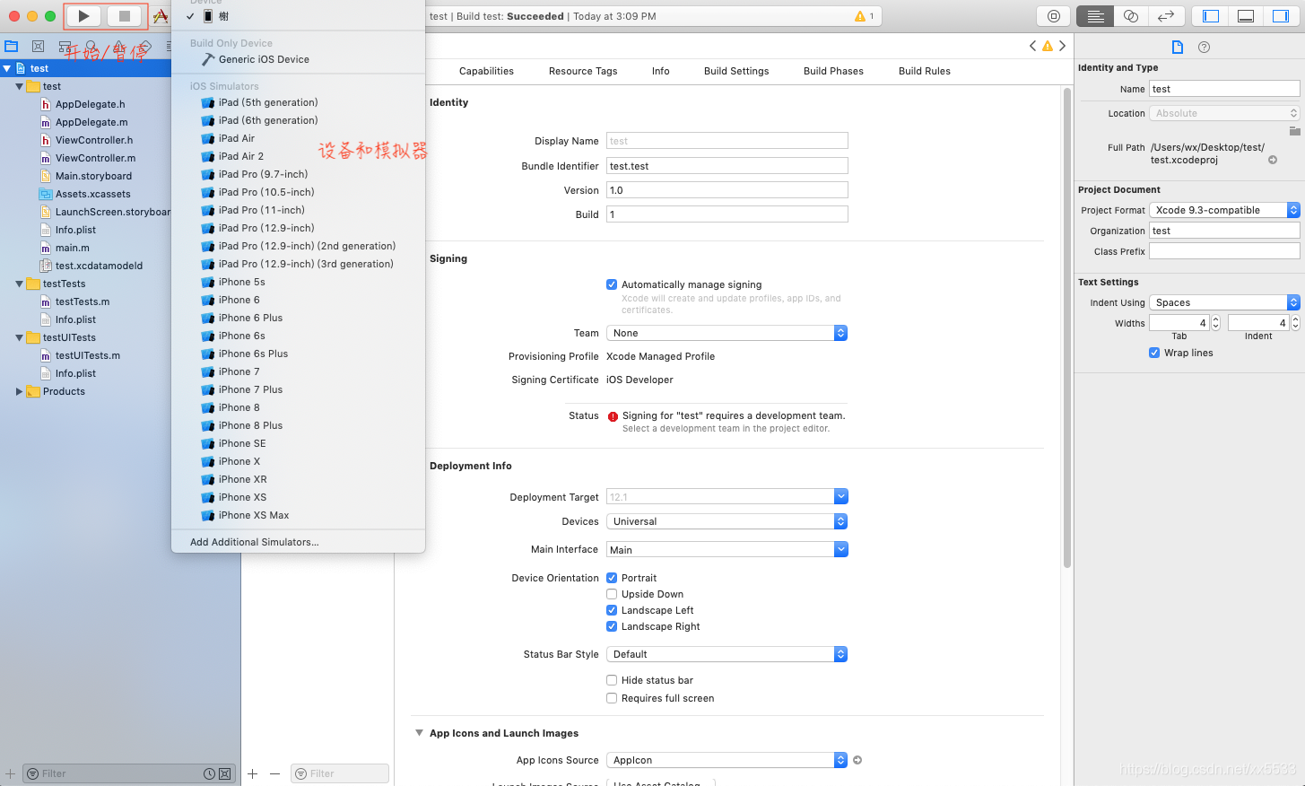Screen dimensions: 1305x786
Task: Click the arrow next to AppIcon source
Action: click(857, 760)
